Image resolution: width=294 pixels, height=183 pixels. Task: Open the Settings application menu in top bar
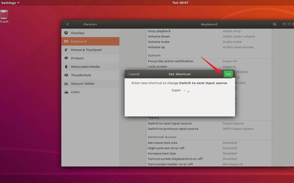[10, 3]
